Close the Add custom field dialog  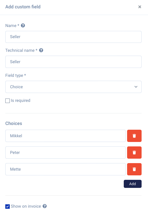click(140, 7)
